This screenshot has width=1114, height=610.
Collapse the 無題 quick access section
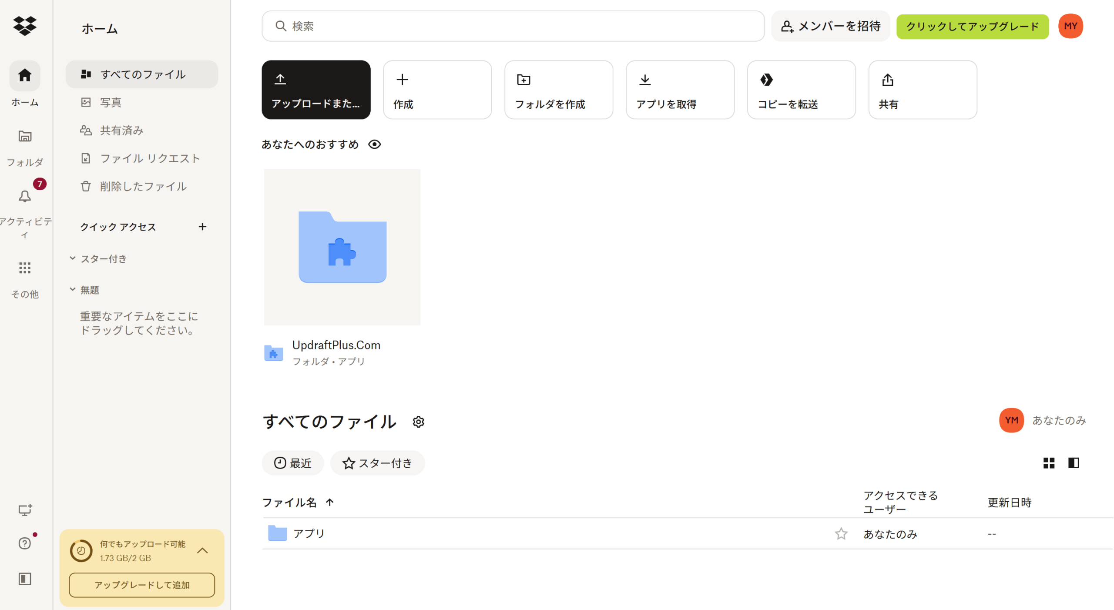[x=73, y=290]
